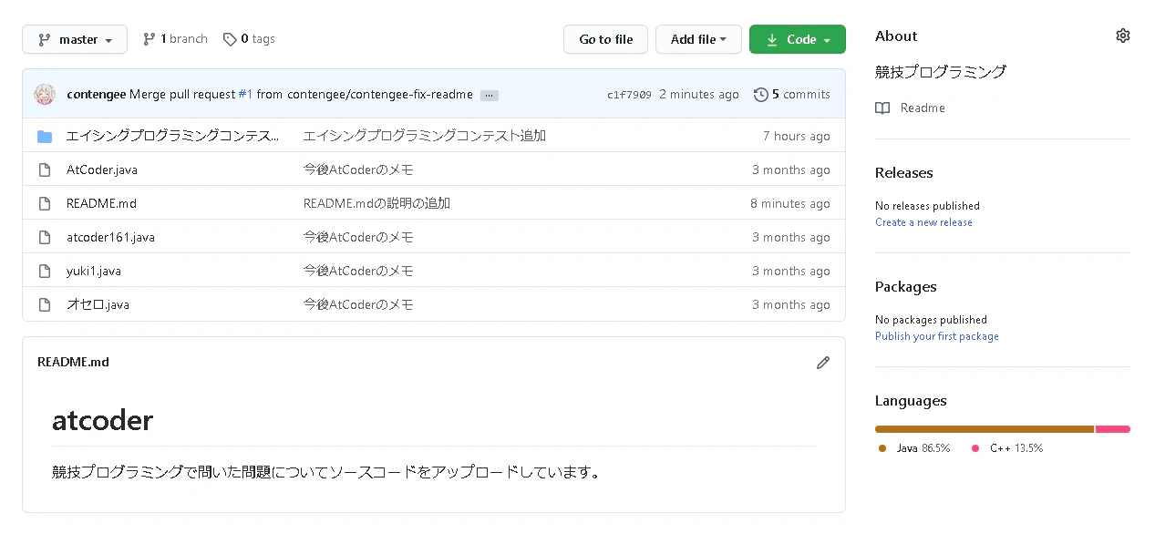Click the Java segment of language bar

[x=985, y=429]
